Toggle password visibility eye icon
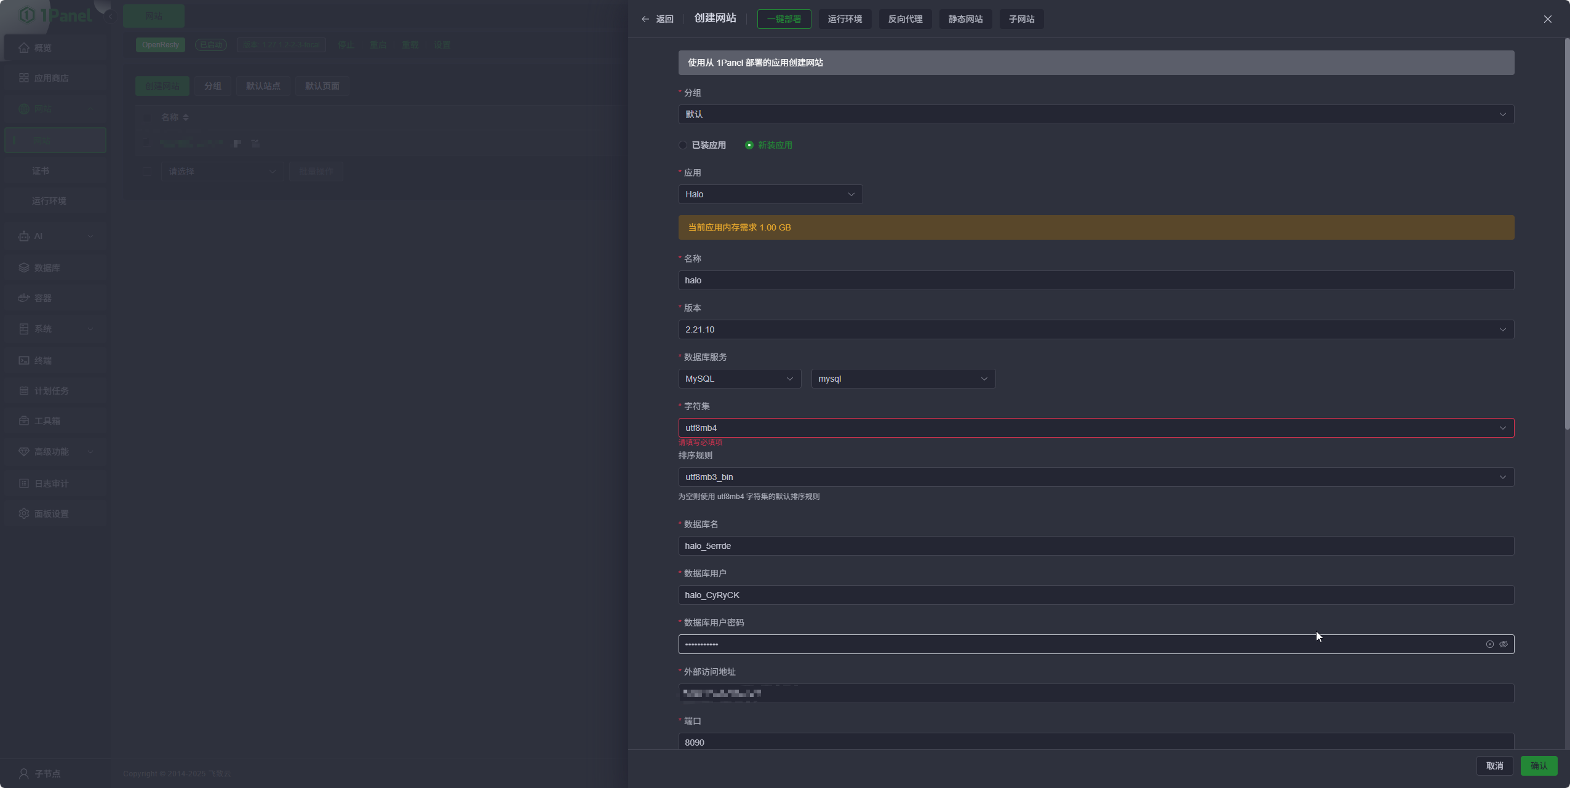This screenshot has width=1570, height=788. [1504, 644]
